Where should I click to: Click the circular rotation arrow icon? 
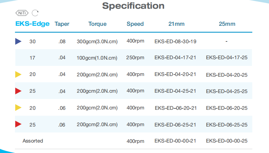(35, 13)
